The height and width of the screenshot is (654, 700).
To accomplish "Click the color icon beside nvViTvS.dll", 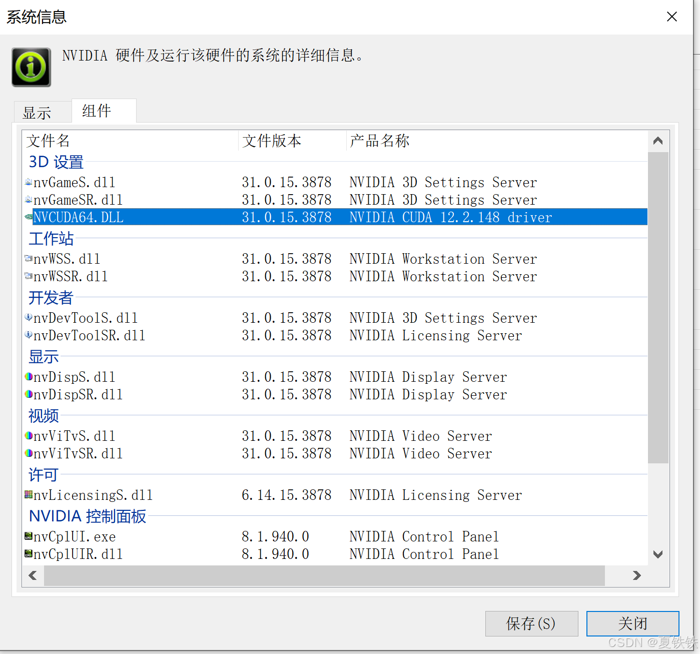I will coord(29,436).
